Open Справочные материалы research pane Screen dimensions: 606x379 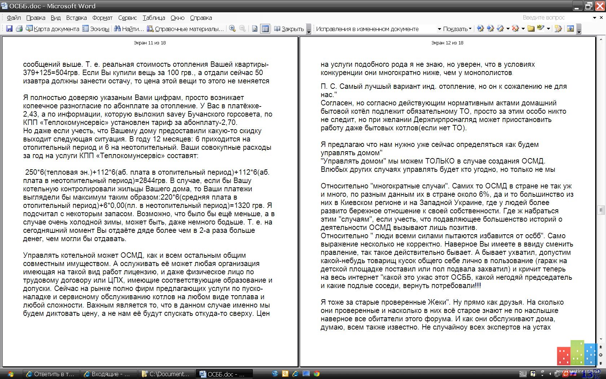point(185,29)
